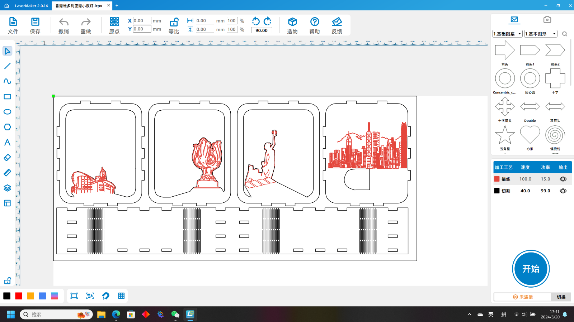Activate the Text tool

(7, 142)
